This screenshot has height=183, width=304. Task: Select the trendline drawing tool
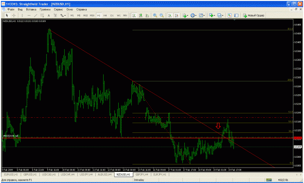tap(36, 15)
